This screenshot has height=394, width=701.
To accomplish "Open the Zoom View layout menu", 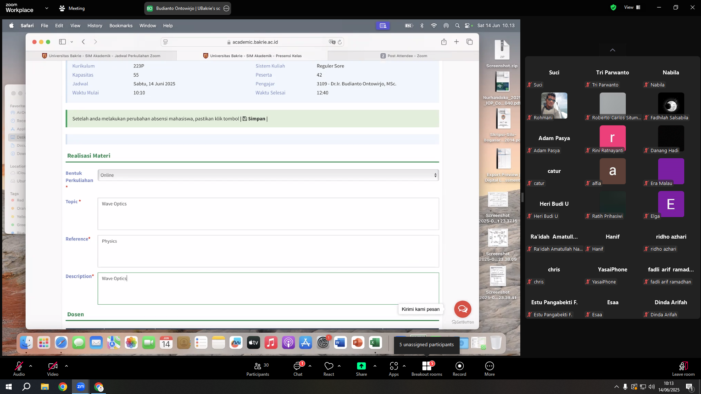I will [632, 7].
